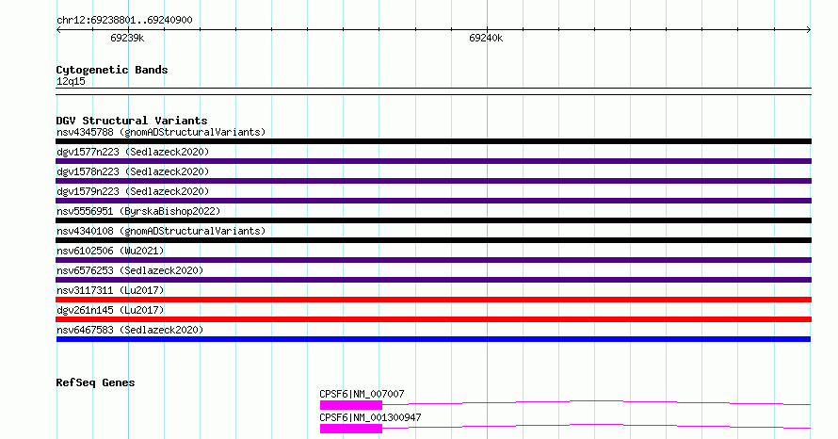The image size is (838, 439).
Task: Select the RefSeq Genes track title
Action: [95, 382]
